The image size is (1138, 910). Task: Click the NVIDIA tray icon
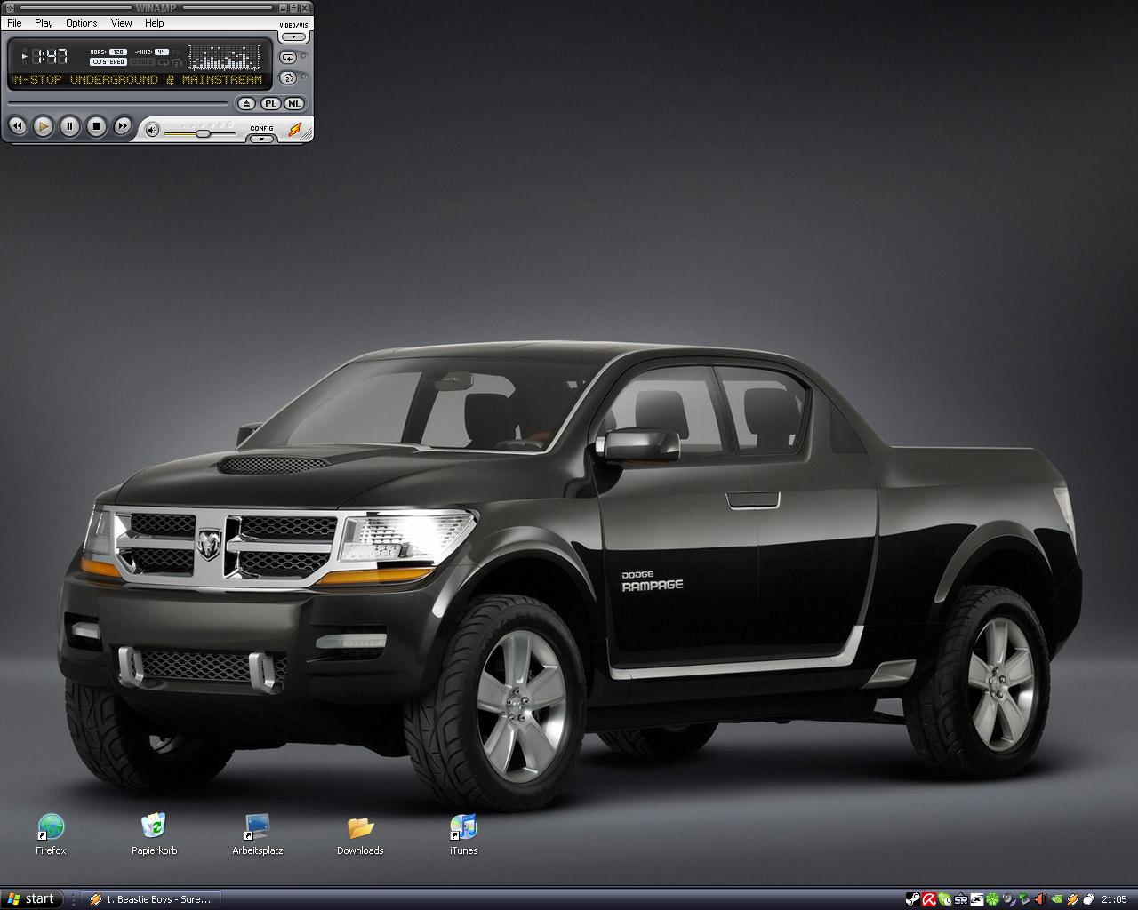pyautogui.click(x=1057, y=899)
